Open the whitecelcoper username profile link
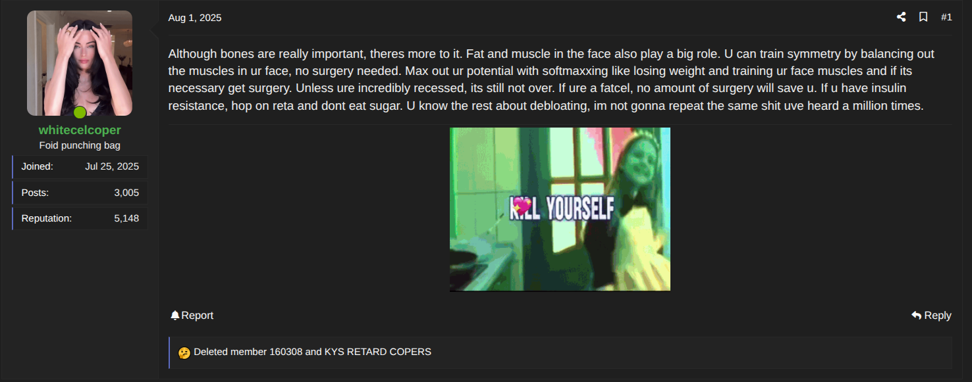This screenshot has width=972, height=382. (x=80, y=130)
